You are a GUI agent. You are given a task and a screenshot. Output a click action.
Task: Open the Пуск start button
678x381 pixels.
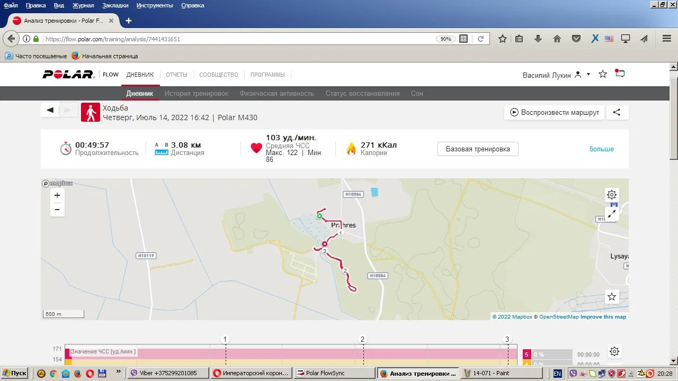pyautogui.click(x=14, y=373)
